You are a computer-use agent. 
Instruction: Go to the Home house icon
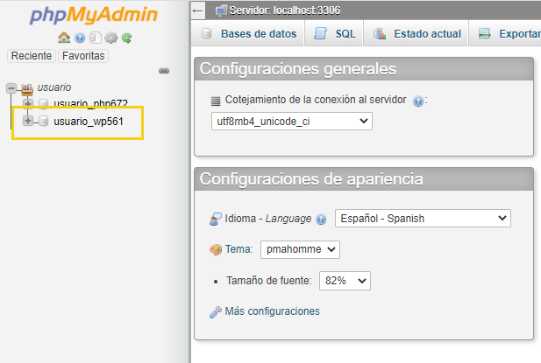pyautogui.click(x=64, y=38)
